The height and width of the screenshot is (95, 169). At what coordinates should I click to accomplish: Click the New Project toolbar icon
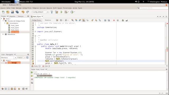point(8,12)
